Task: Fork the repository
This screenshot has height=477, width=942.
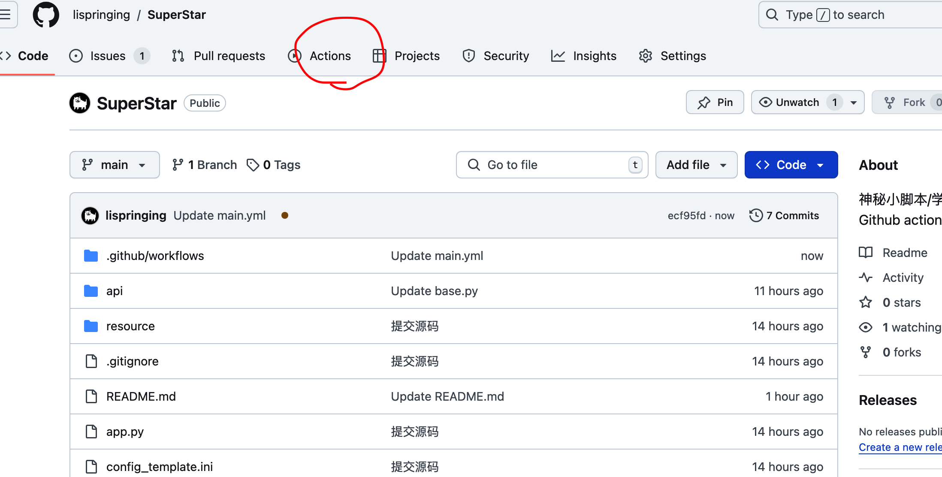Action: (x=907, y=102)
